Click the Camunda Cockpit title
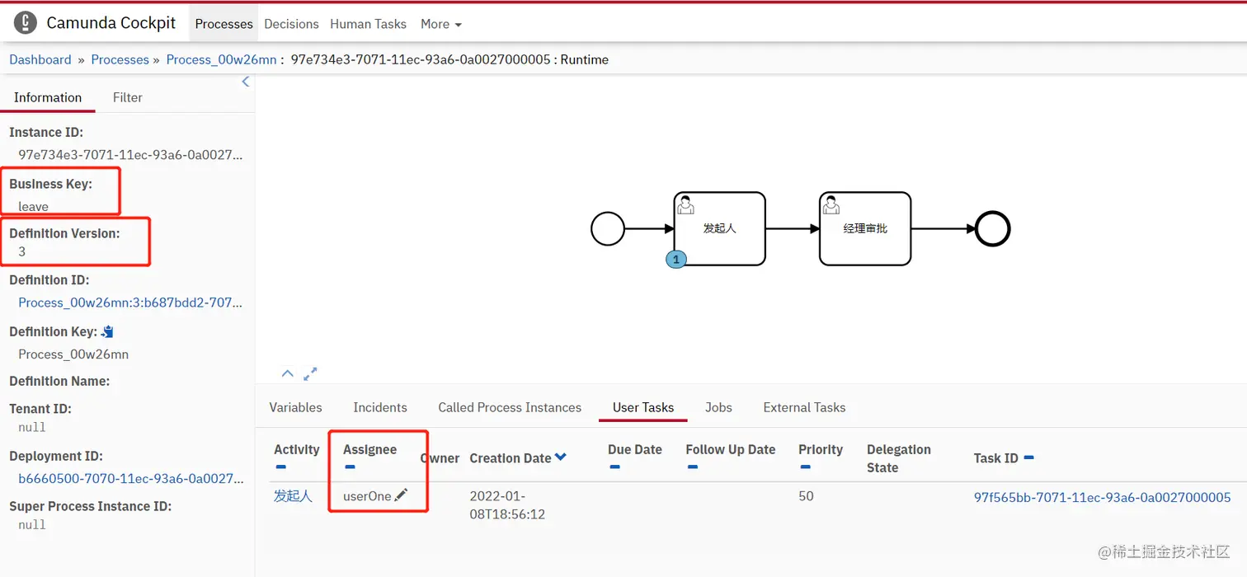This screenshot has width=1247, height=577. pos(111,23)
